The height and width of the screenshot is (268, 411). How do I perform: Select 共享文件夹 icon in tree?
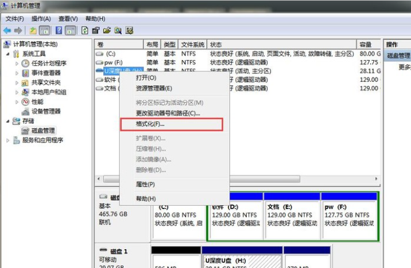25,83
